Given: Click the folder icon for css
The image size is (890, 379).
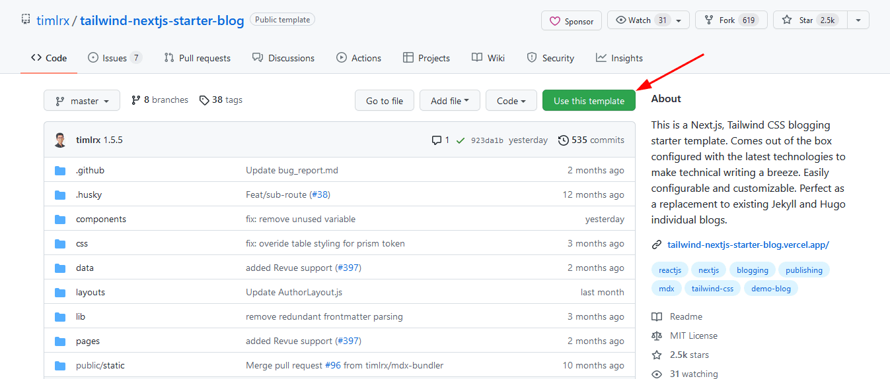Looking at the screenshot, I should tap(60, 244).
